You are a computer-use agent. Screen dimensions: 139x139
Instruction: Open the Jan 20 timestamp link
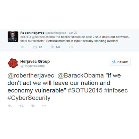(73, 33)
